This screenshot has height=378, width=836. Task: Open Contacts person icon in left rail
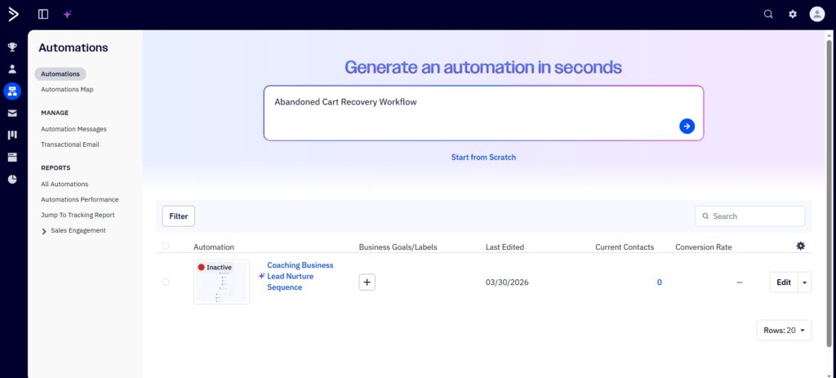point(12,69)
